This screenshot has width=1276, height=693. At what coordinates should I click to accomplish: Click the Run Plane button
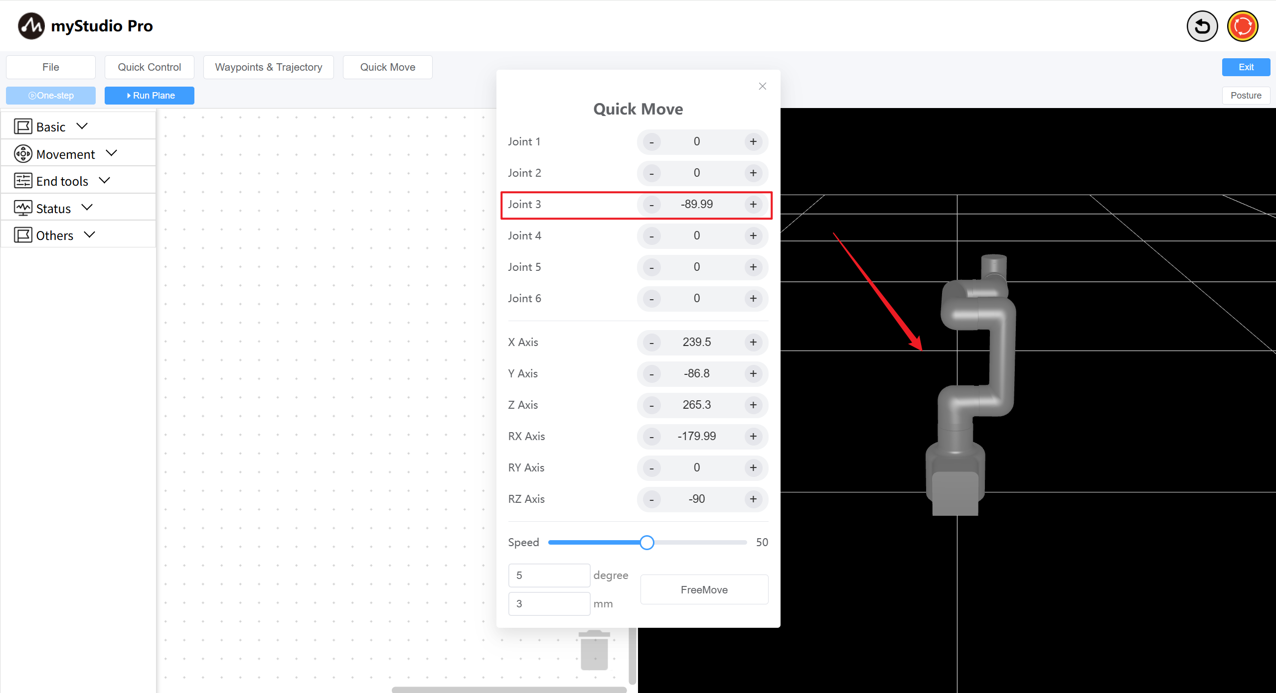[x=150, y=96]
